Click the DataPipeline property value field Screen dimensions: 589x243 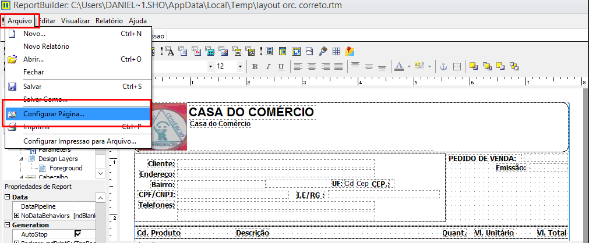point(84,206)
